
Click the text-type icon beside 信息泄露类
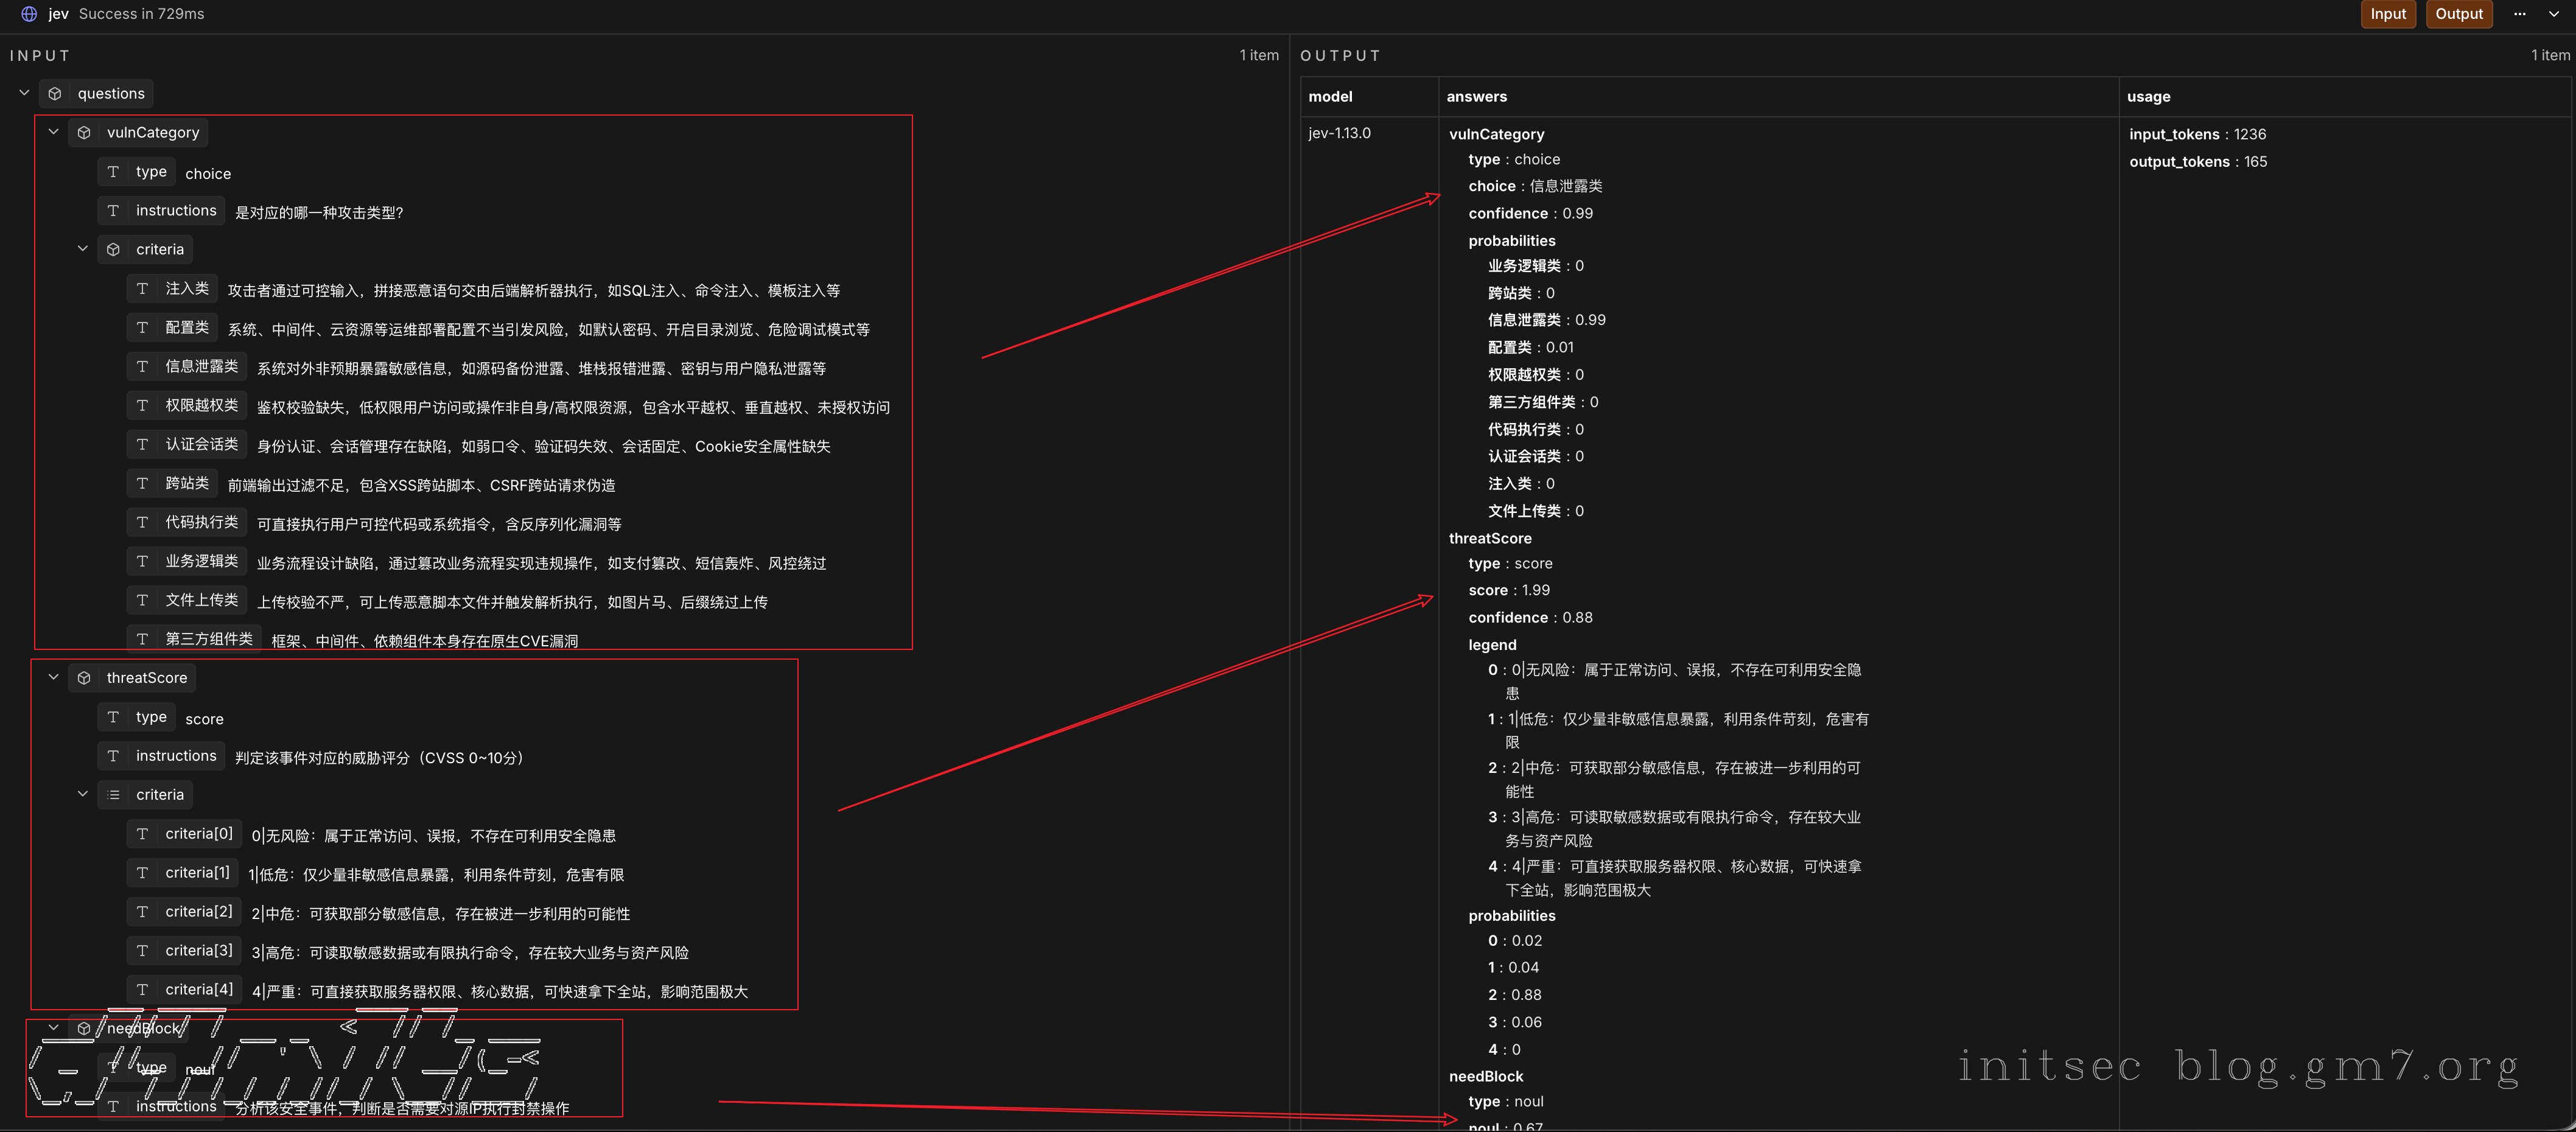142,366
